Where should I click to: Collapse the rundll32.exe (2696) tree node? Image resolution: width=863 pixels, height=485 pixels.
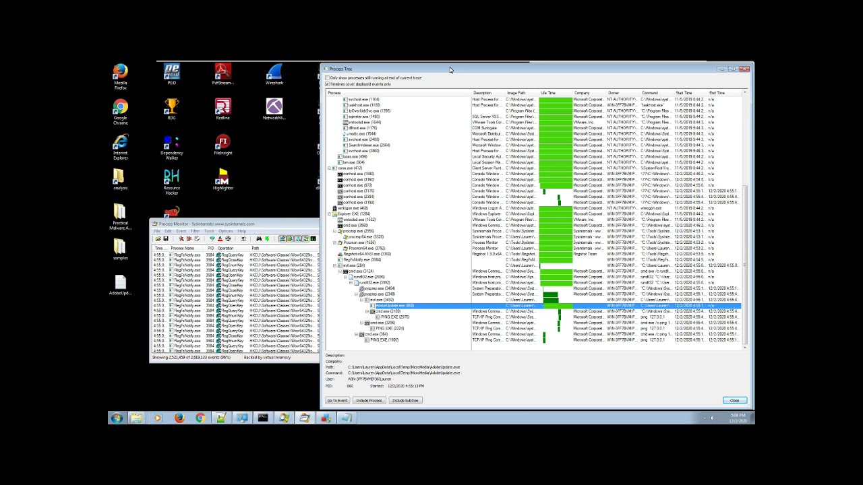coord(346,277)
